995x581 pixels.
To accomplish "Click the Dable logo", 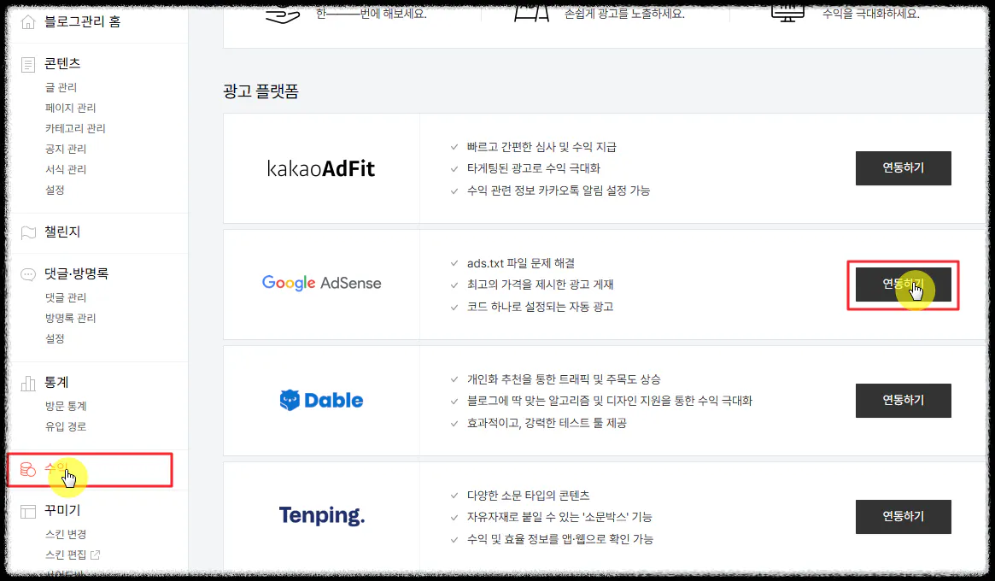I will (322, 400).
